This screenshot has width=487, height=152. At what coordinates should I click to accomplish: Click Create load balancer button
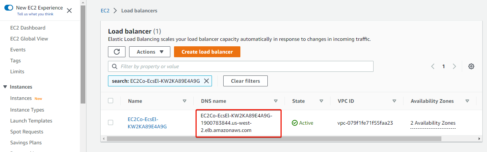pyautogui.click(x=207, y=52)
